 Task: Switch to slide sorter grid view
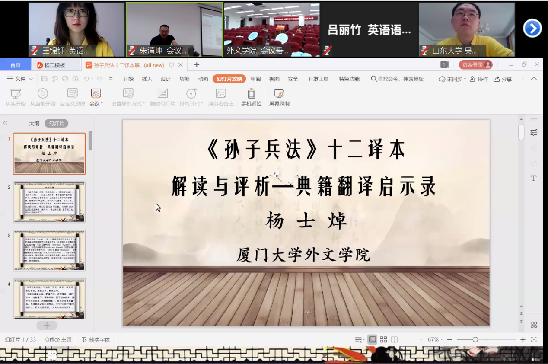coord(383,340)
